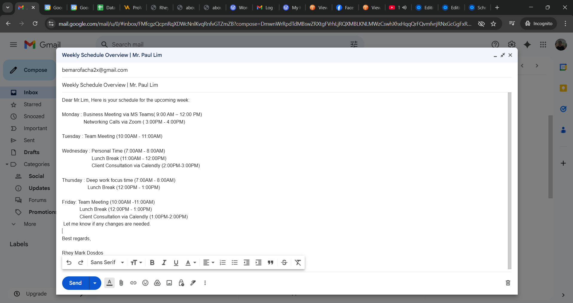Viewport: 573px width, 303px height.
Task: Open the Chrome tab search dropdown
Action: (8, 7)
